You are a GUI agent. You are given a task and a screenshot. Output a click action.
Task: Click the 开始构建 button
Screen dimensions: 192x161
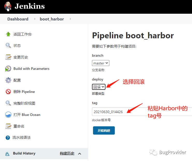point(104,130)
